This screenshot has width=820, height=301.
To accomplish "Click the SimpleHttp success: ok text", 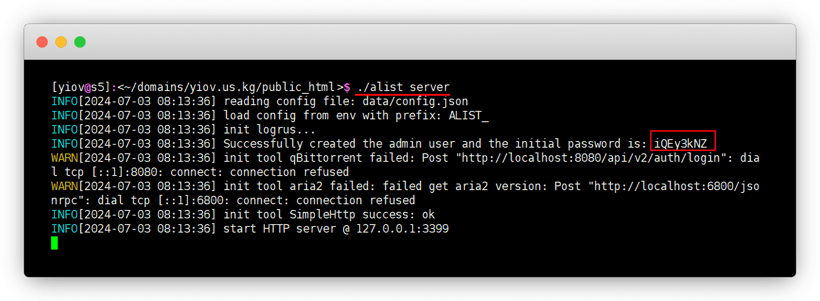I will [362, 215].
